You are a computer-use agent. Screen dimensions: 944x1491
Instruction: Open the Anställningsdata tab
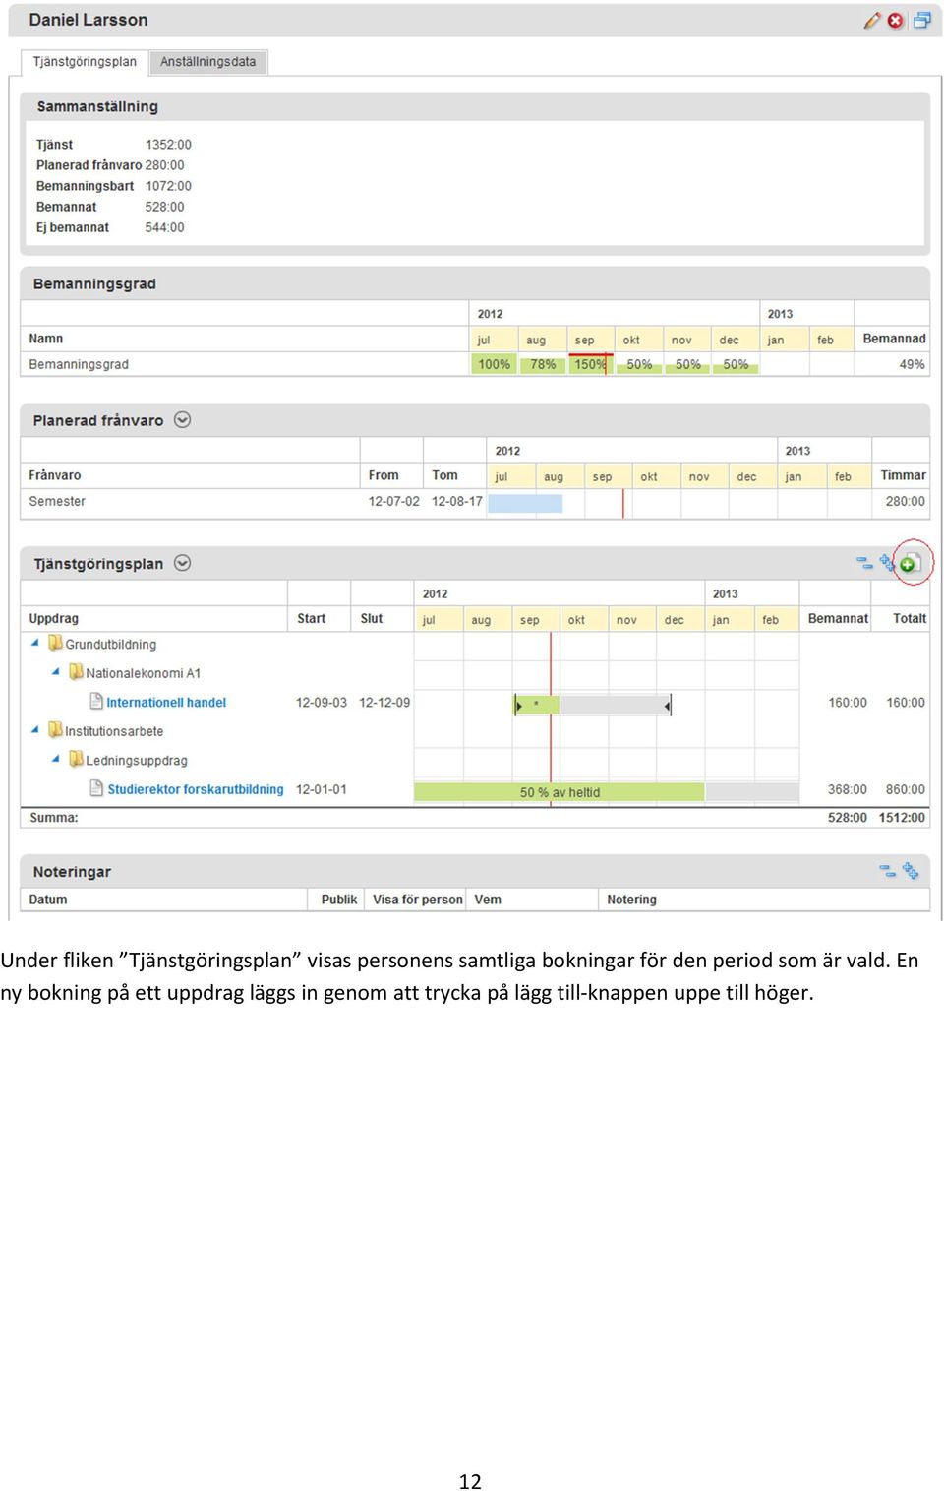pyautogui.click(x=207, y=62)
